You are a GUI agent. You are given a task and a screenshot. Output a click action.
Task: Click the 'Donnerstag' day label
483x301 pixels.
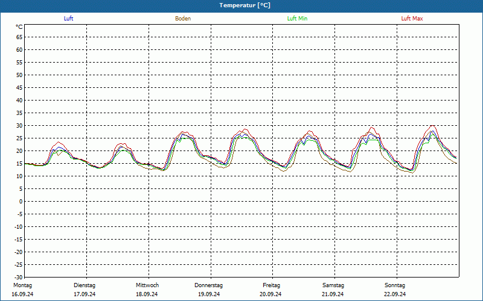(208, 285)
